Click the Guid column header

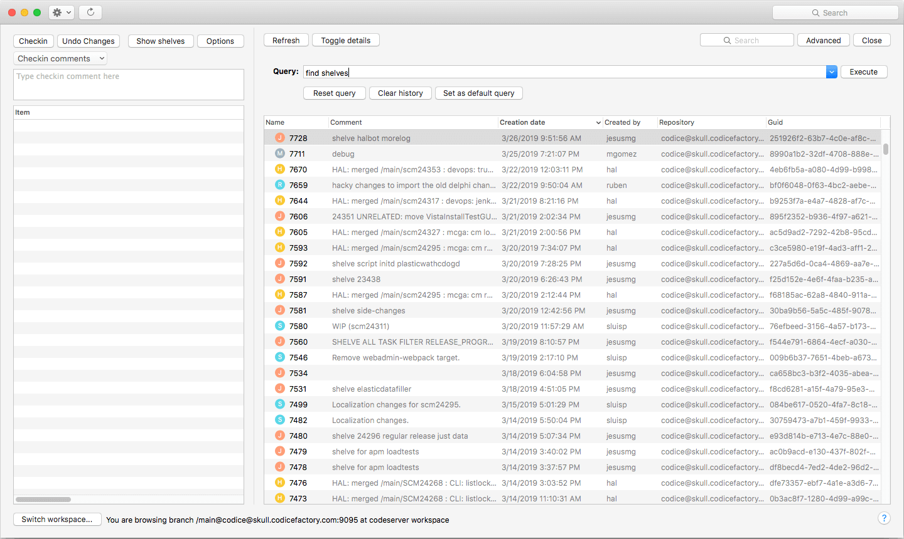click(823, 122)
